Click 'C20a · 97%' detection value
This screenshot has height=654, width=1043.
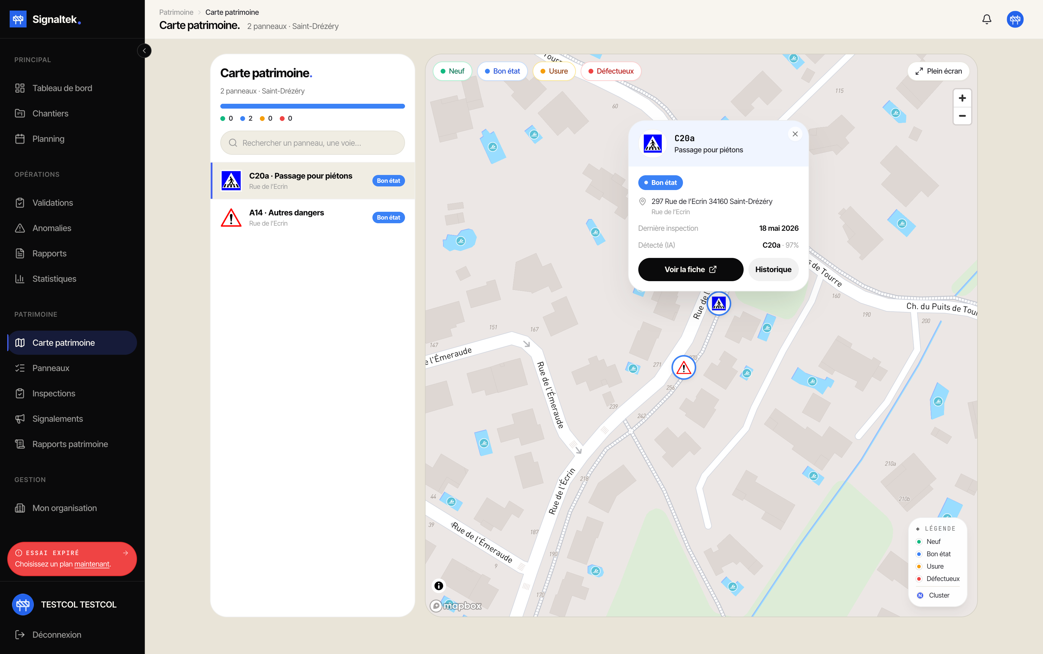780,245
